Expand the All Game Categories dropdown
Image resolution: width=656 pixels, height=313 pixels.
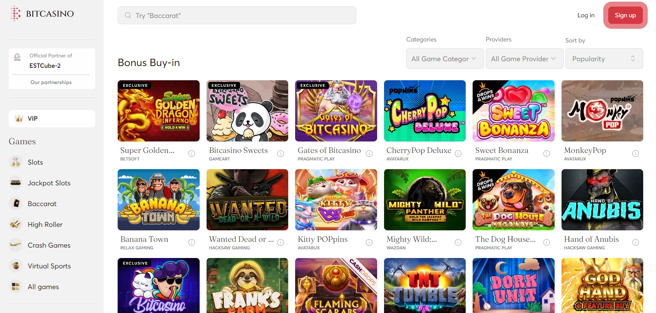point(445,59)
